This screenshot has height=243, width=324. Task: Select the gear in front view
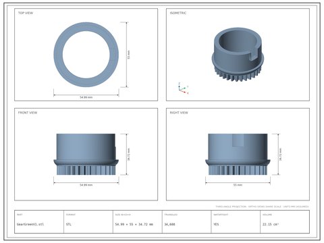(x=86, y=155)
